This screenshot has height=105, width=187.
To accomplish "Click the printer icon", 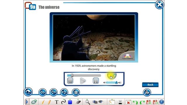I will click(120, 102).
